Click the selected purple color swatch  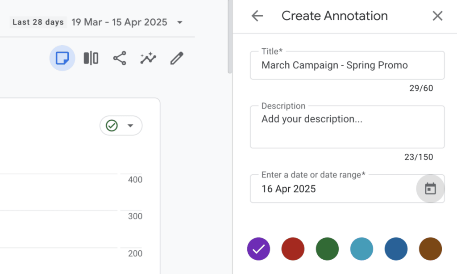[258, 249]
